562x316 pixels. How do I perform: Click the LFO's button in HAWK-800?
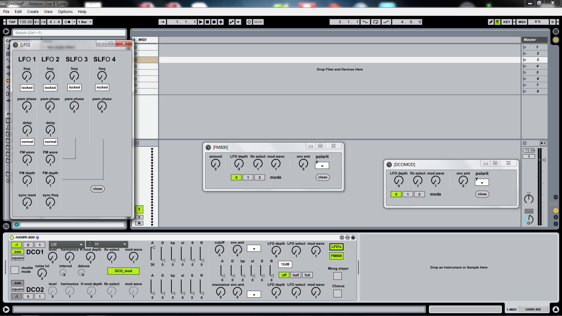tap(336, 247)
